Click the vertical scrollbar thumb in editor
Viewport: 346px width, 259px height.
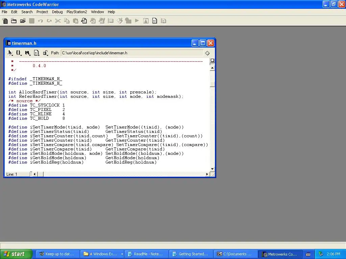click(212, 84)
